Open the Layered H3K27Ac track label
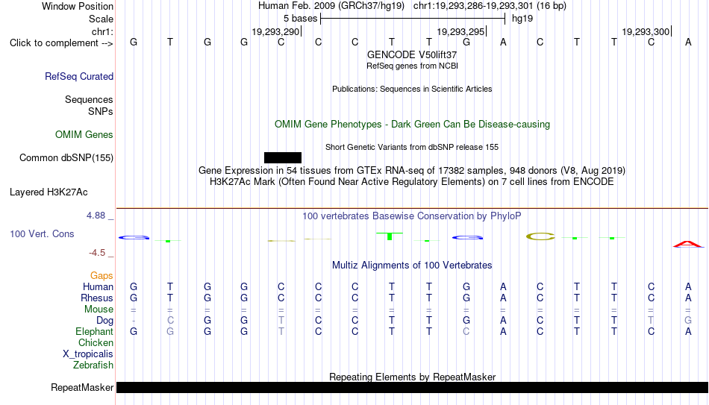Viewport: 709px width, 405px height. [x=49, y=192]
